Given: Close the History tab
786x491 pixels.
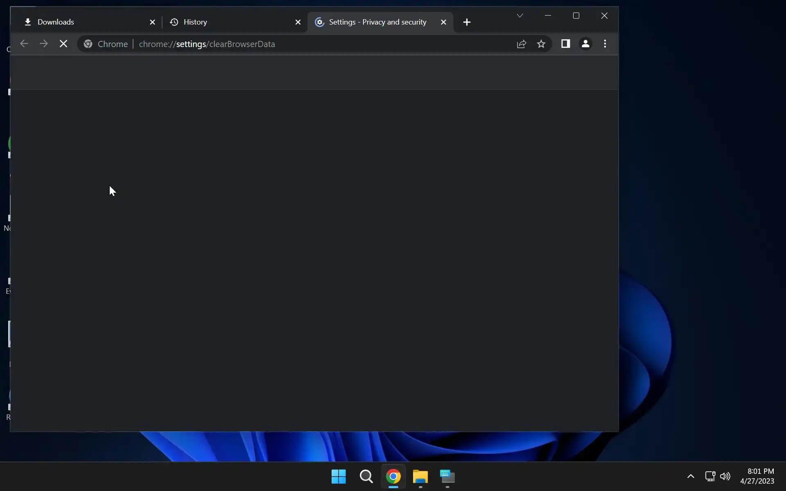Looking at the screenshot, I should coord(298,22).
